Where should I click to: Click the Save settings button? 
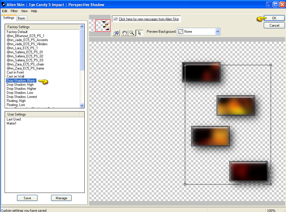tap(27, 198)
